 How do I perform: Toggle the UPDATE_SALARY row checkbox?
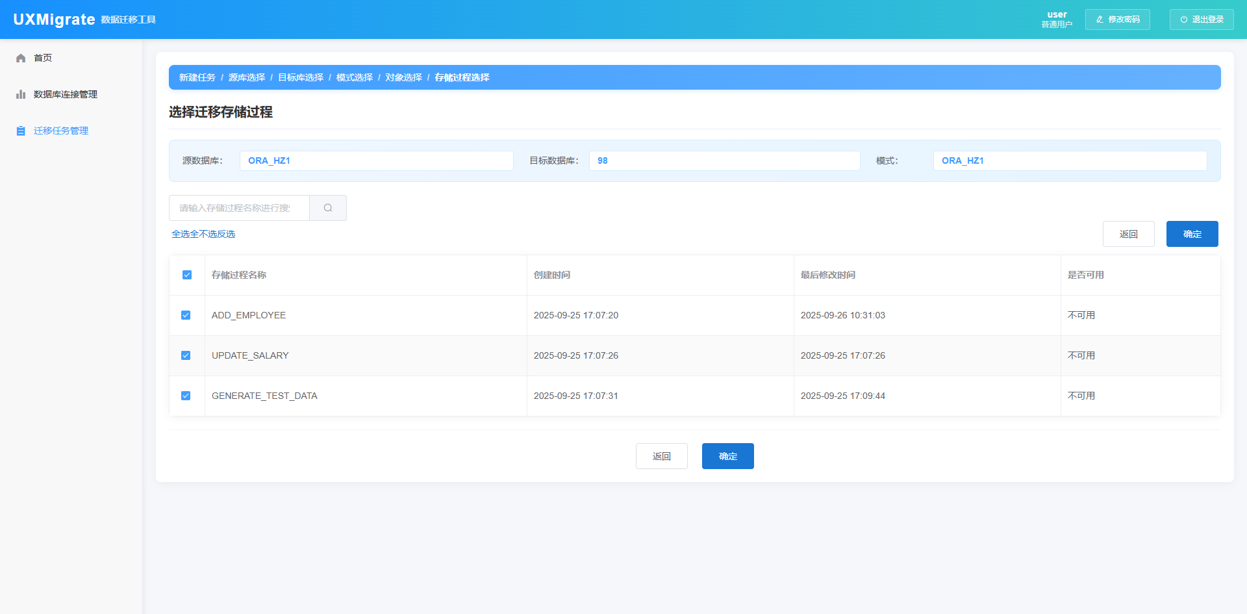click(186, 355)
